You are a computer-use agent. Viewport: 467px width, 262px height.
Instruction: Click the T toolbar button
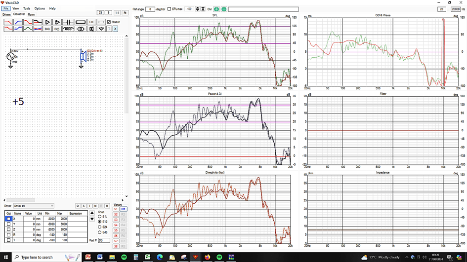point(109,29)
